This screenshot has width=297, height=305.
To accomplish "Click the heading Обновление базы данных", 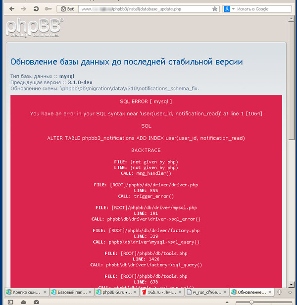I will 127,62.
